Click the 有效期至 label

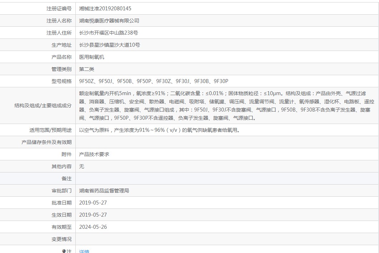pos(62,227)
